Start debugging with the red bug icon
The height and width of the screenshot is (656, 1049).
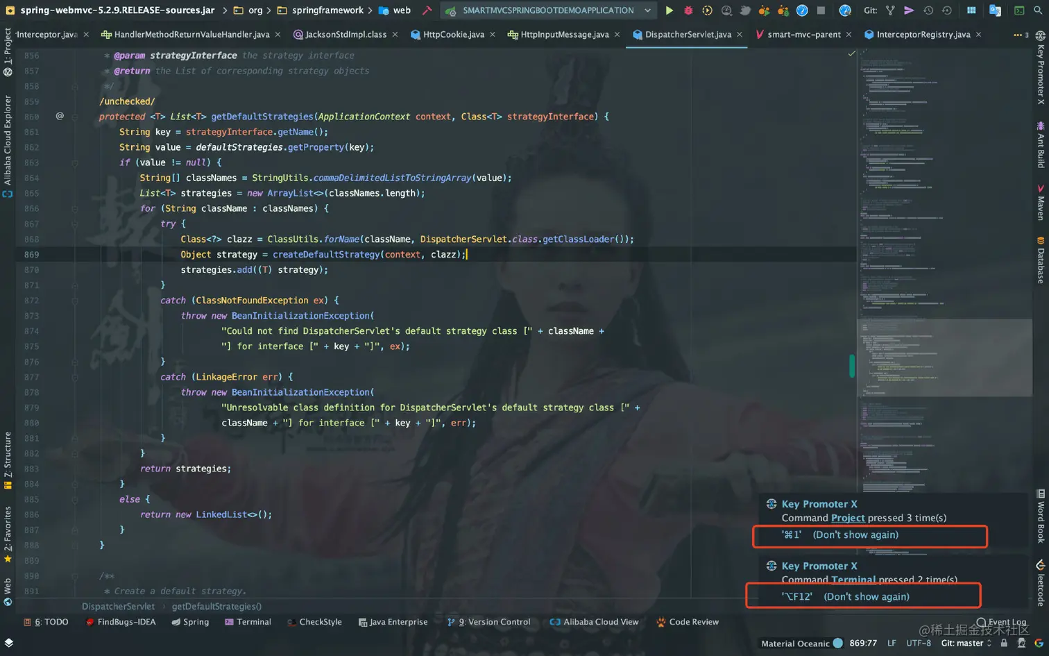[x=688, y=10]
